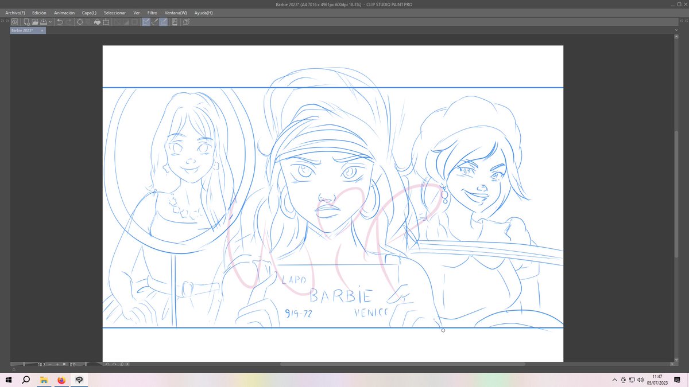The image size is (689, 387).
Task: Click Clip Studio Paint taskbar icon
Action: pyautogui.click(x=79, y=380)
